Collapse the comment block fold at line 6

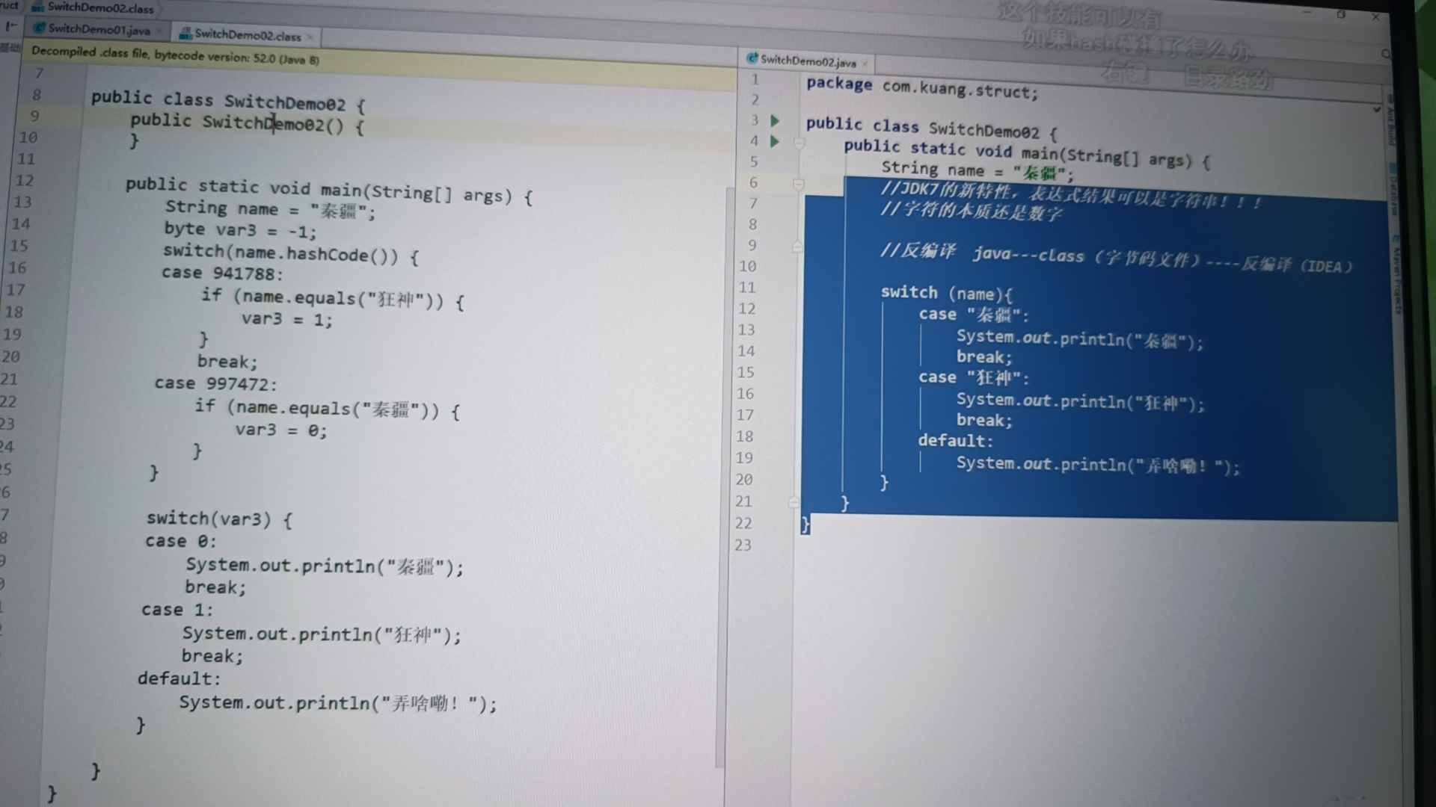click(x=798, y=183)
